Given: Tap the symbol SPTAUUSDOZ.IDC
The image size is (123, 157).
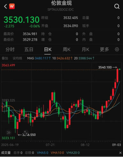Looking at the screenshot, I should 60,10.
